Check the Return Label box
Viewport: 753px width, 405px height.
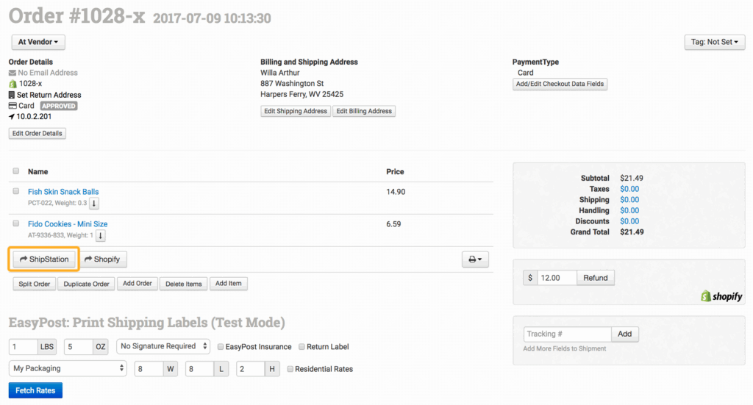[x=300, y=347]
